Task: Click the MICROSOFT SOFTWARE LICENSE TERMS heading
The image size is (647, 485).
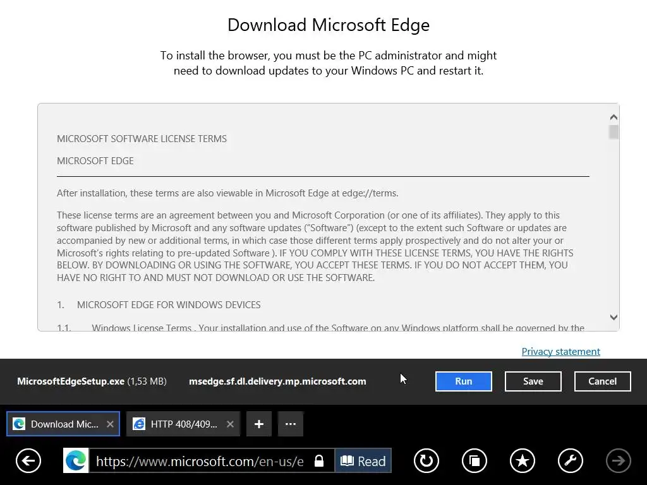Action: pyautogui.click(x=142, y=139)
